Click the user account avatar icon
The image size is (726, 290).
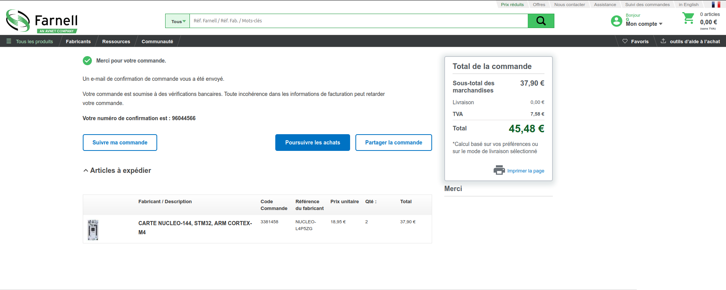pos(616,21)
